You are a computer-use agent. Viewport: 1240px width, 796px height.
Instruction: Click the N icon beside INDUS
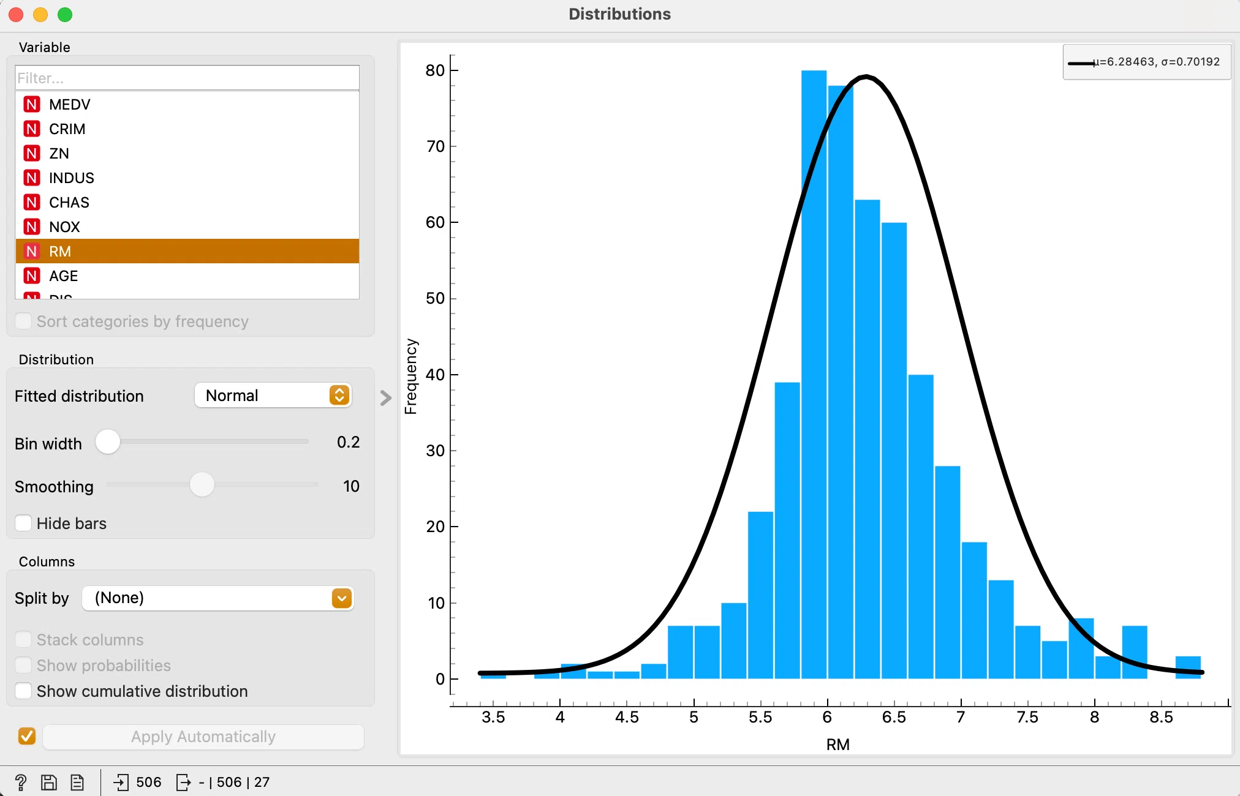pyautogui.click(x=32, y=178)
